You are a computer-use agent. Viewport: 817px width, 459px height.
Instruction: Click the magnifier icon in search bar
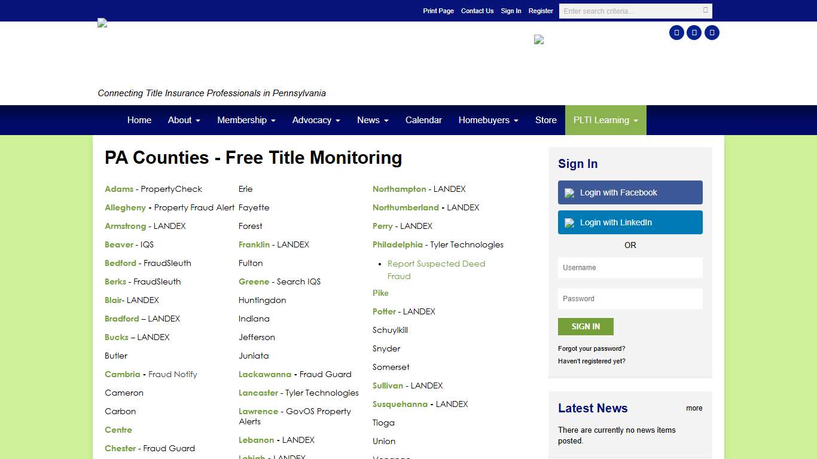pos(705,11)
